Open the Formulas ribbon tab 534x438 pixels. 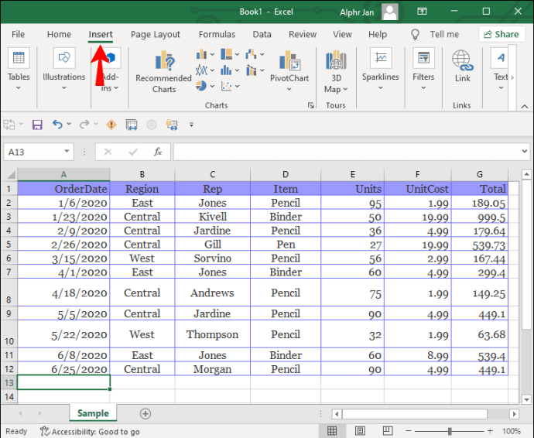tap(217, 34)
